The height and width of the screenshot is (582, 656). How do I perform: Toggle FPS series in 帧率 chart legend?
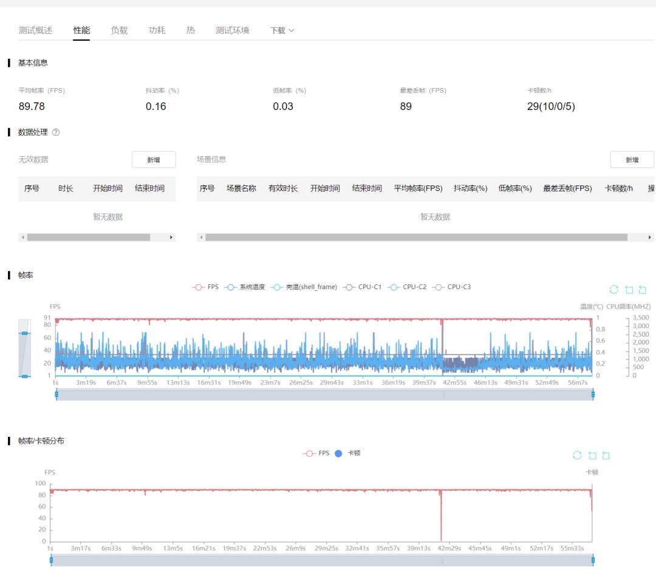point(205,287)
